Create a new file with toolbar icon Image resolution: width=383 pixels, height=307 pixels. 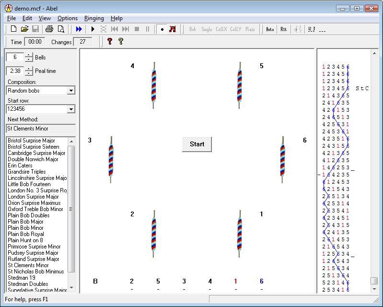(14, 29)
